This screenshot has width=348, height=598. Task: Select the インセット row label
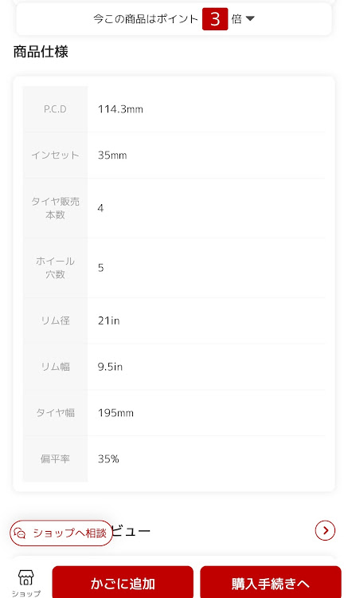point(55,155)
